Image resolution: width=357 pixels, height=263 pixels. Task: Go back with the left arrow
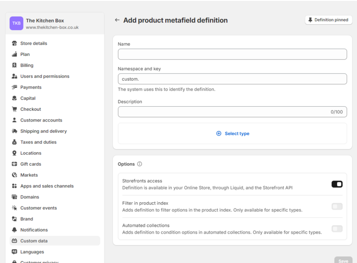click(117, 20)
